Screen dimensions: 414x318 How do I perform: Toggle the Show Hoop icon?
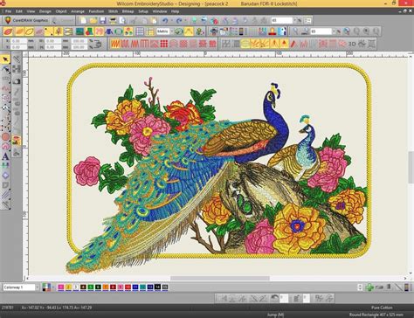click(119, 31)
